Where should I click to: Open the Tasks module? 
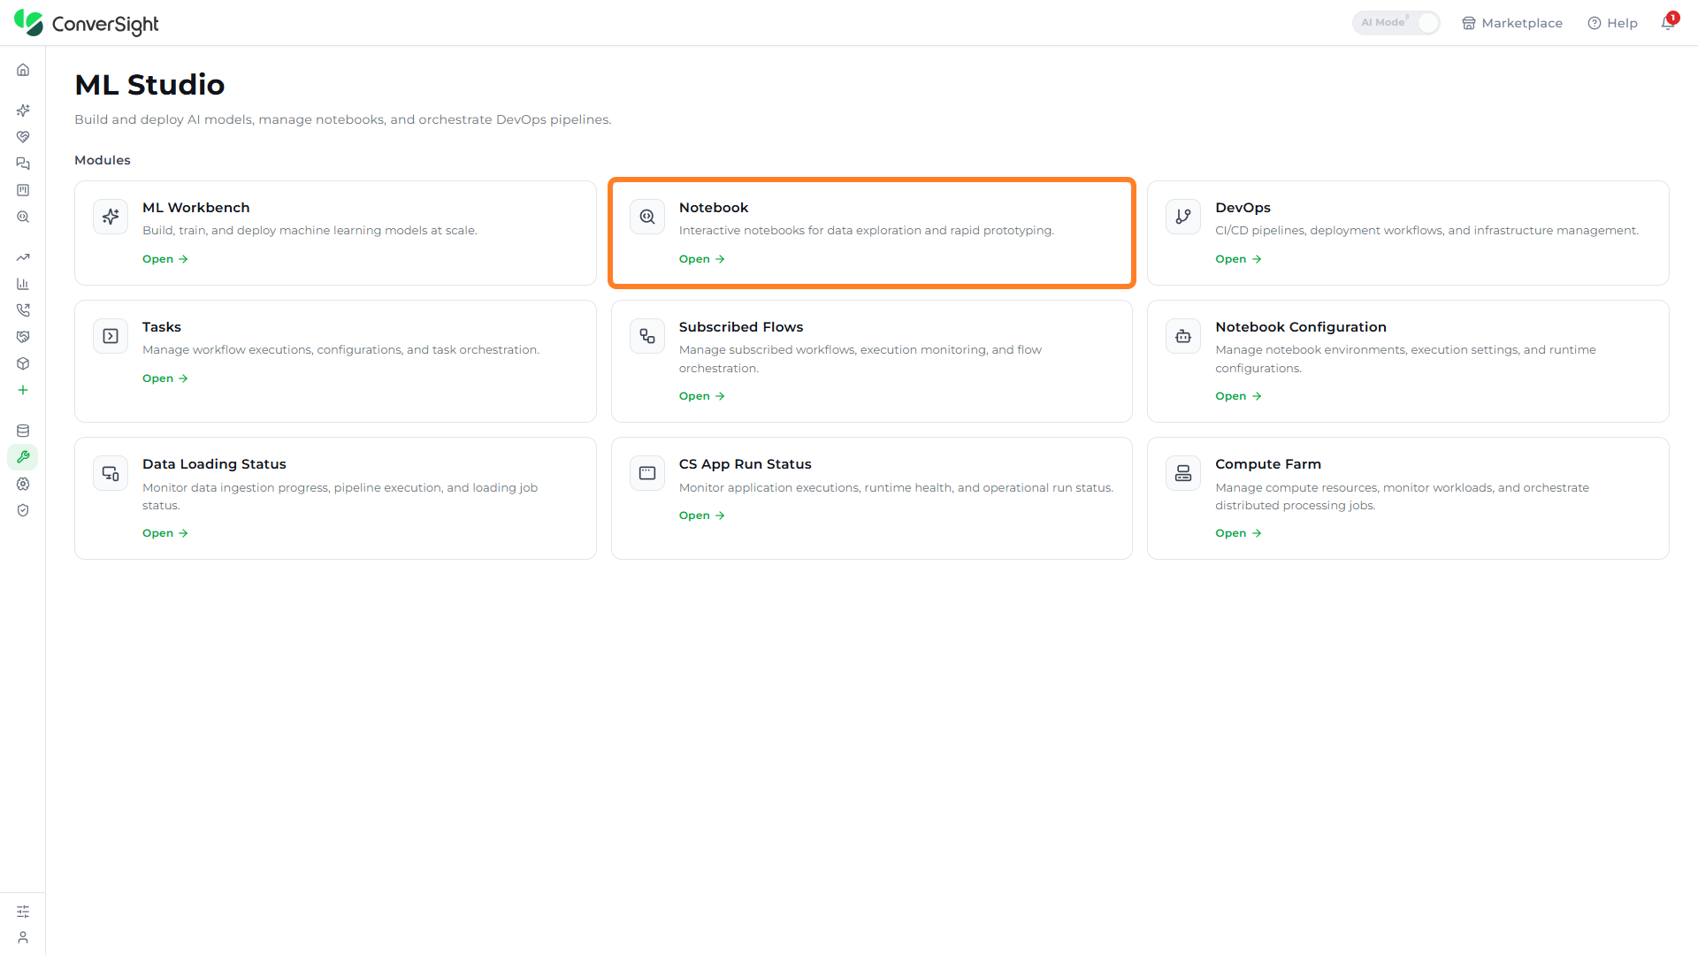(335, 361)
